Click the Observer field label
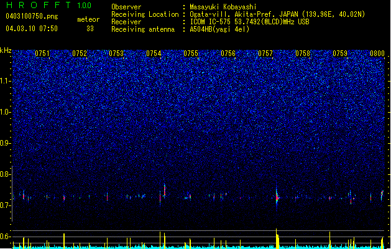Image resolution: width=391 pixels, height=249 pixels. [126, 7]
